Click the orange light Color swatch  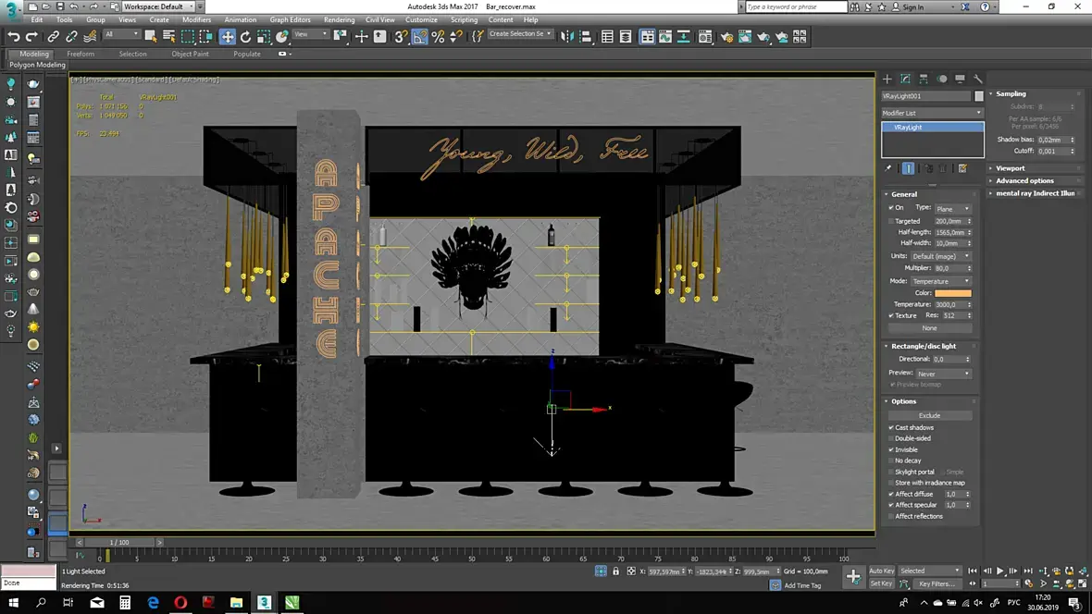pyautogui.click(x=952, y=293)
